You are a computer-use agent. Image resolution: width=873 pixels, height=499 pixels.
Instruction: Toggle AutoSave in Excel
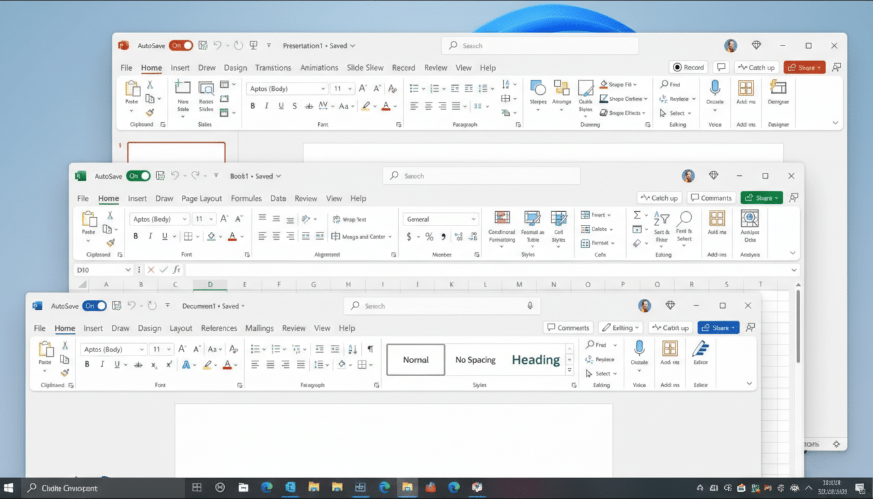click(x=138, y=175)
